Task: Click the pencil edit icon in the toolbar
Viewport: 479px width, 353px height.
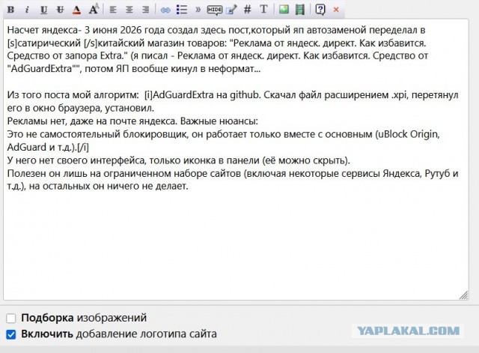Action: point(231,10)
